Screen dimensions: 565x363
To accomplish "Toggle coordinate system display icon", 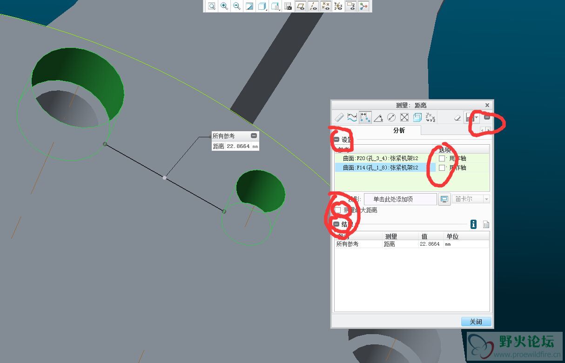I will 338,6.
